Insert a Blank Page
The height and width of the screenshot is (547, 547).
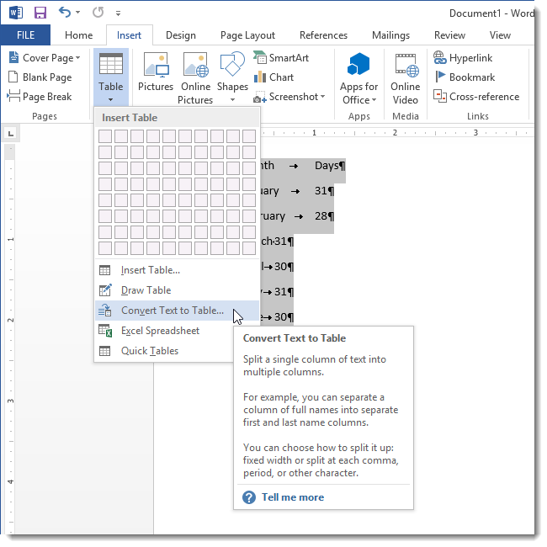coord(40,77)
